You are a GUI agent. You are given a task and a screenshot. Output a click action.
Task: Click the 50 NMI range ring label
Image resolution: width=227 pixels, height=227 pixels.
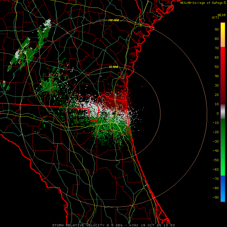tap(113, 67)
